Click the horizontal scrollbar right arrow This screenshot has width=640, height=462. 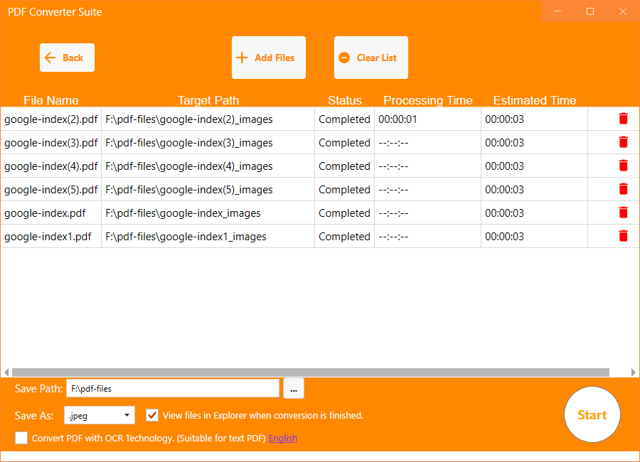click(634, 372)
